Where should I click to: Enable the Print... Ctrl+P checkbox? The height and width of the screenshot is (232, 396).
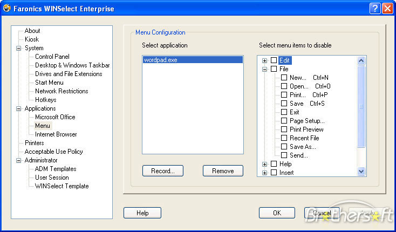pos(284,94)
